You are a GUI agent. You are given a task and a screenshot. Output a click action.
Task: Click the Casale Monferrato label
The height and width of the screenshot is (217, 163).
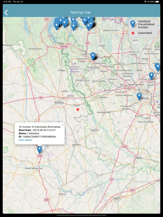pos(34,168)
